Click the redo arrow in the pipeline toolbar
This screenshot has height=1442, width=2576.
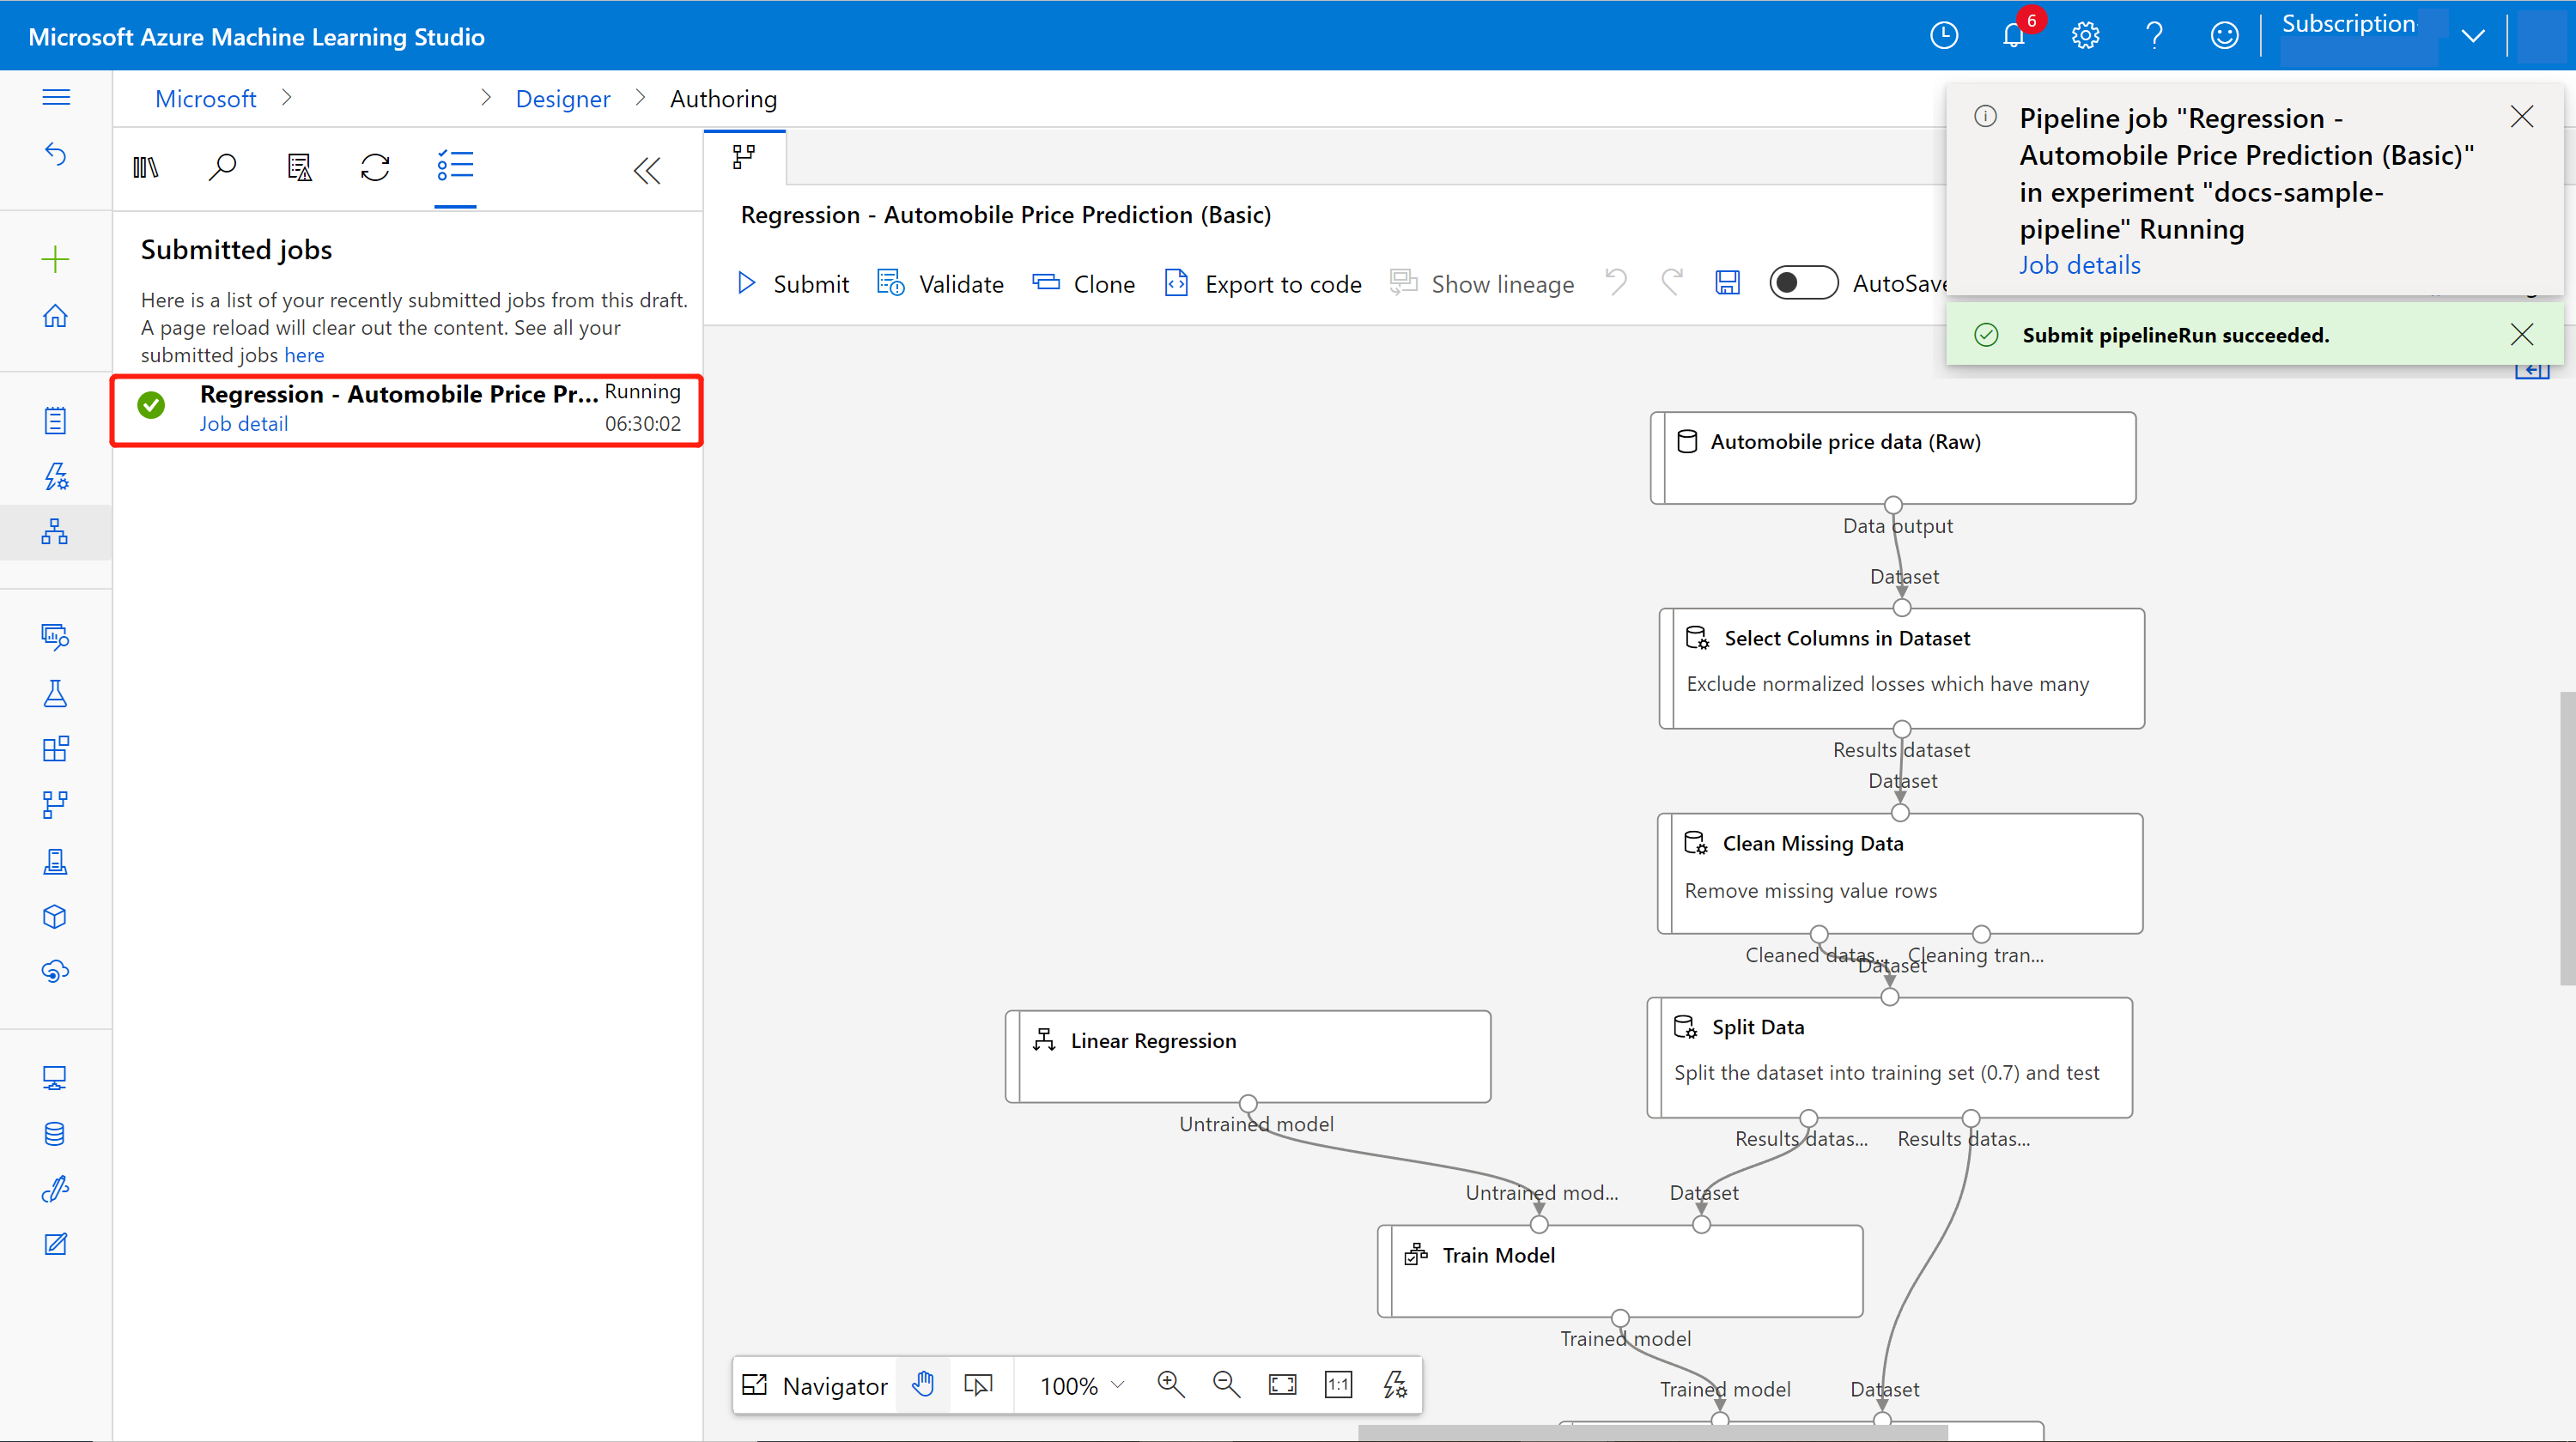pyautogui.click(x=1672, y=282)
